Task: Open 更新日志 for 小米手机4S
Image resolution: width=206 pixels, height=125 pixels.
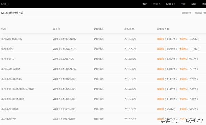Action: [x=99, y=59]
